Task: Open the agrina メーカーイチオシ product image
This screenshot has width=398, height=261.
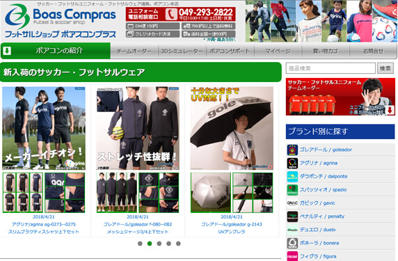Action: [44, 129]
